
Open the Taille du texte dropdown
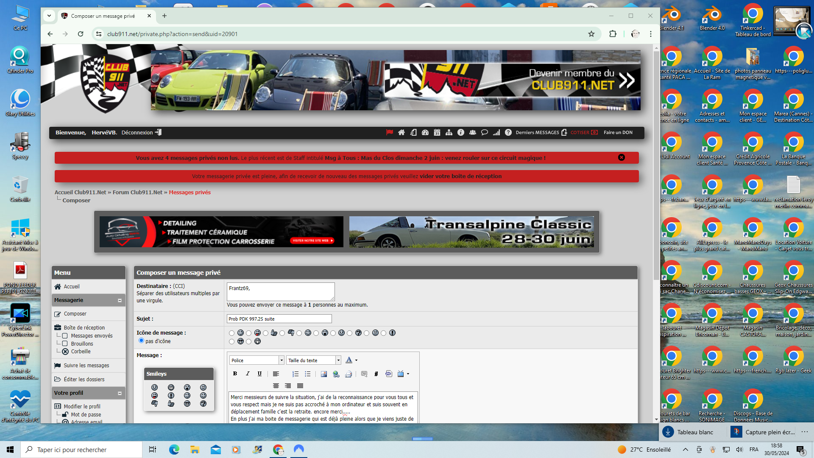point(314,360)
